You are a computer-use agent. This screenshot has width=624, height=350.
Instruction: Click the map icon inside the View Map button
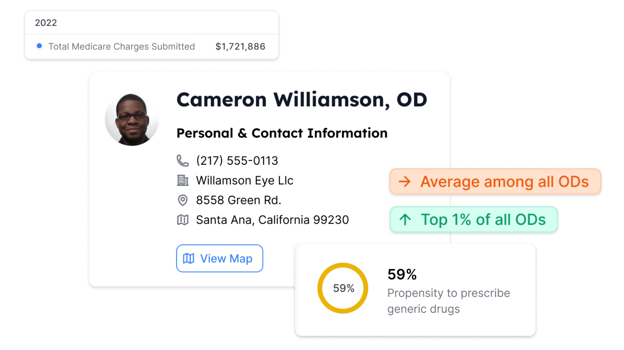pos(189,258)
